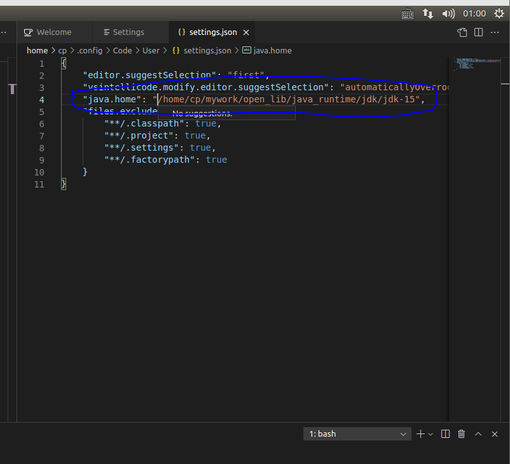Open the network indicator in system tray
This screenshot has height=464, width=510.
[428, 13]
